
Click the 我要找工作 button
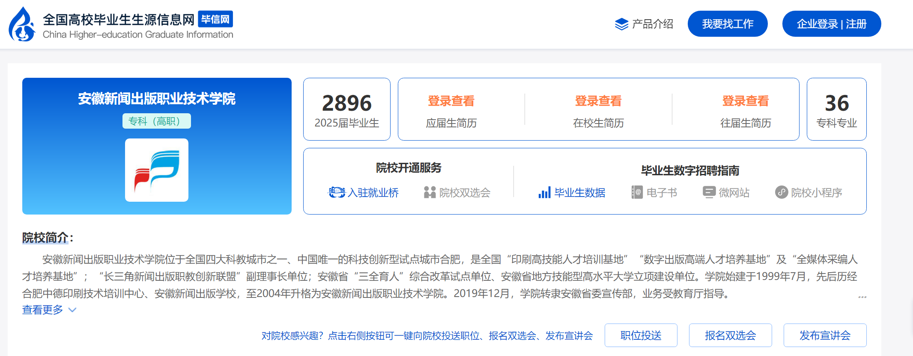click(x=728, y=24)
